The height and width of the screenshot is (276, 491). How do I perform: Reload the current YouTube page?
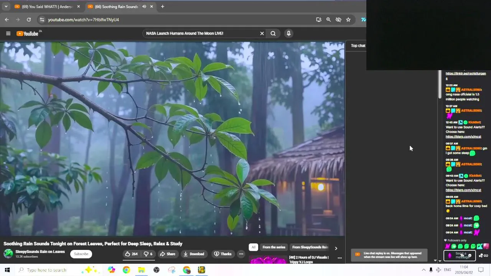pyautogui.click(x=29, y=20)
